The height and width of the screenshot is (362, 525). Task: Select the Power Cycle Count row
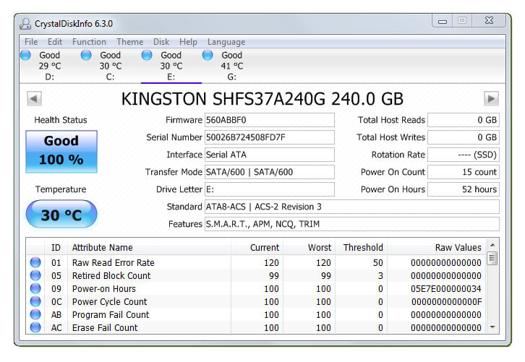(256, 302)
